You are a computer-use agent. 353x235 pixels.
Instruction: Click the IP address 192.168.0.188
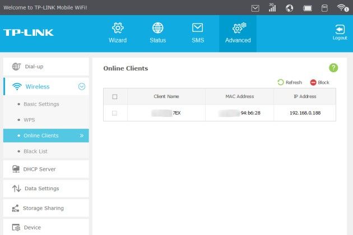click(x=305, y=113)
